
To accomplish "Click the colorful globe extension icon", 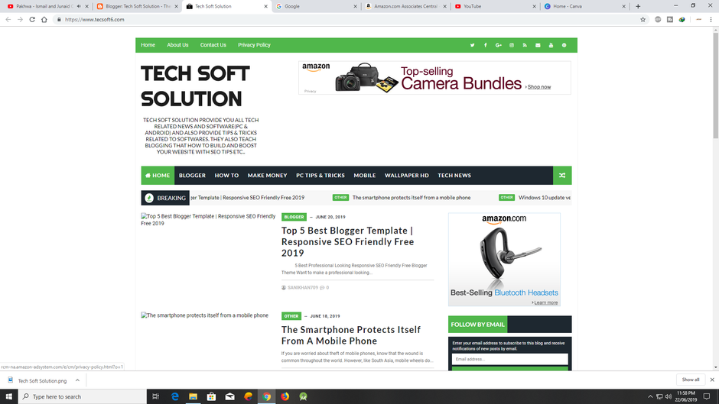I will point(682,20).
